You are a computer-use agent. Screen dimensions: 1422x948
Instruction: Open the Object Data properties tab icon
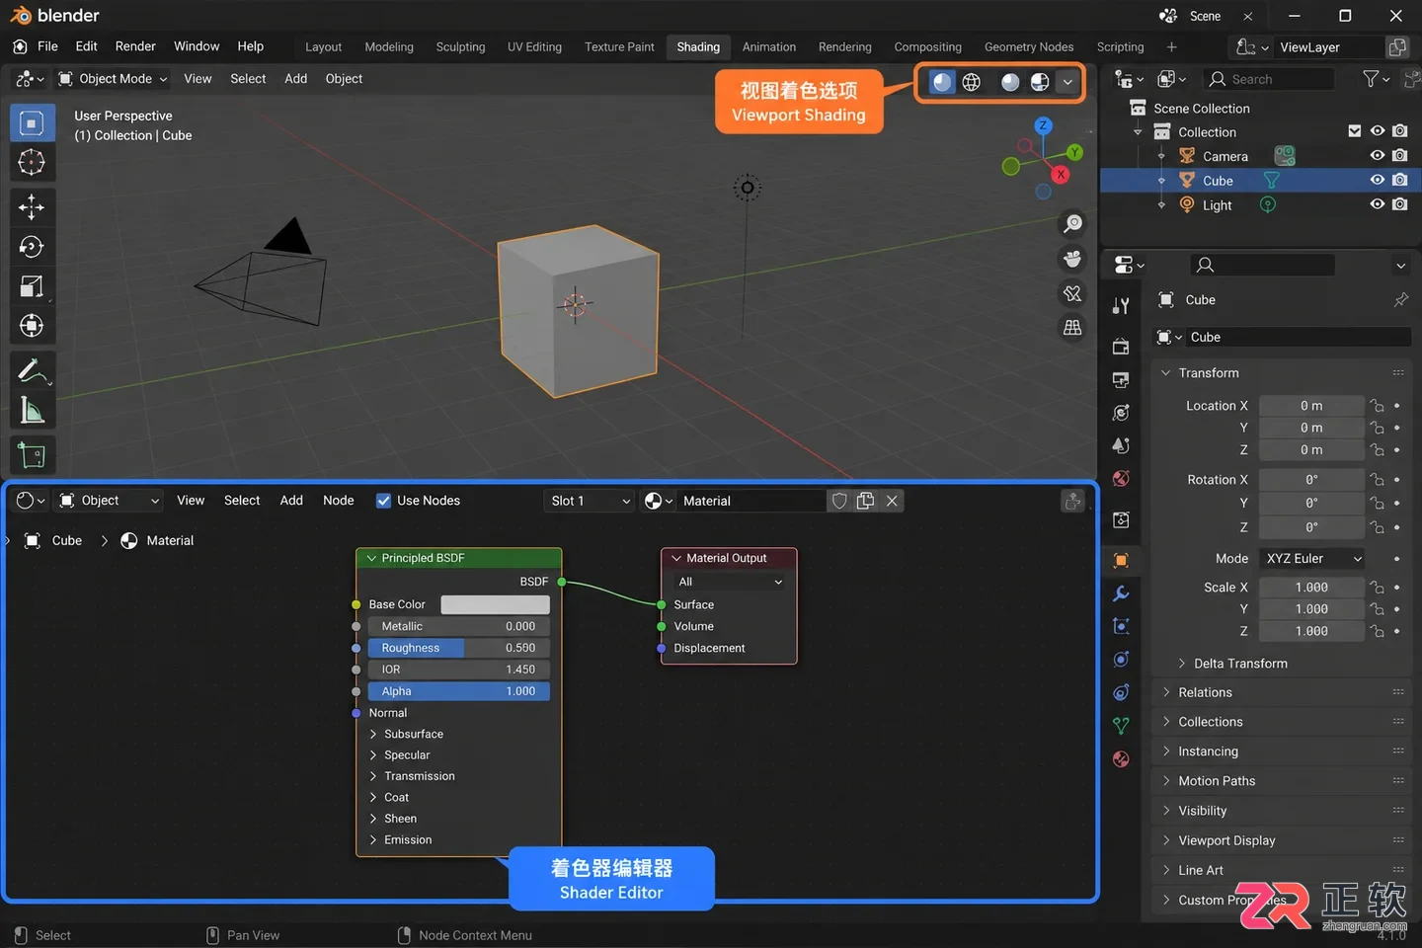pyautogui.click(x=1121, y=726)
